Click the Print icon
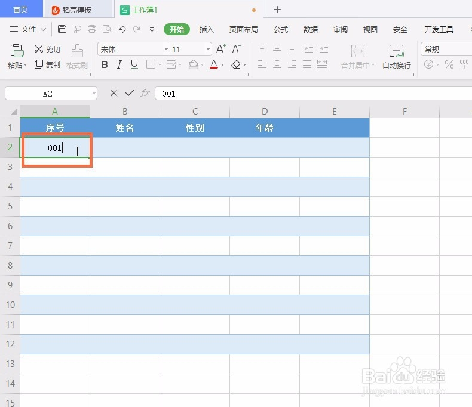This screenshot has height=407, width=472. [92, 29]
